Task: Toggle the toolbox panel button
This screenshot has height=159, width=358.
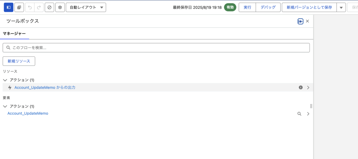Action: (8, 7)
